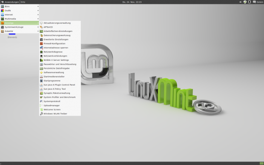
Task: Open Arbeitsflächen-Einstellungen via its green icon
Action: tap(41, 31)
